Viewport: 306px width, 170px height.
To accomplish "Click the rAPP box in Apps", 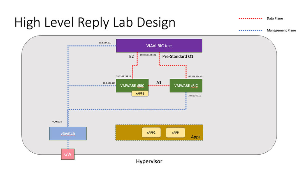I will [x=175, y=132].
